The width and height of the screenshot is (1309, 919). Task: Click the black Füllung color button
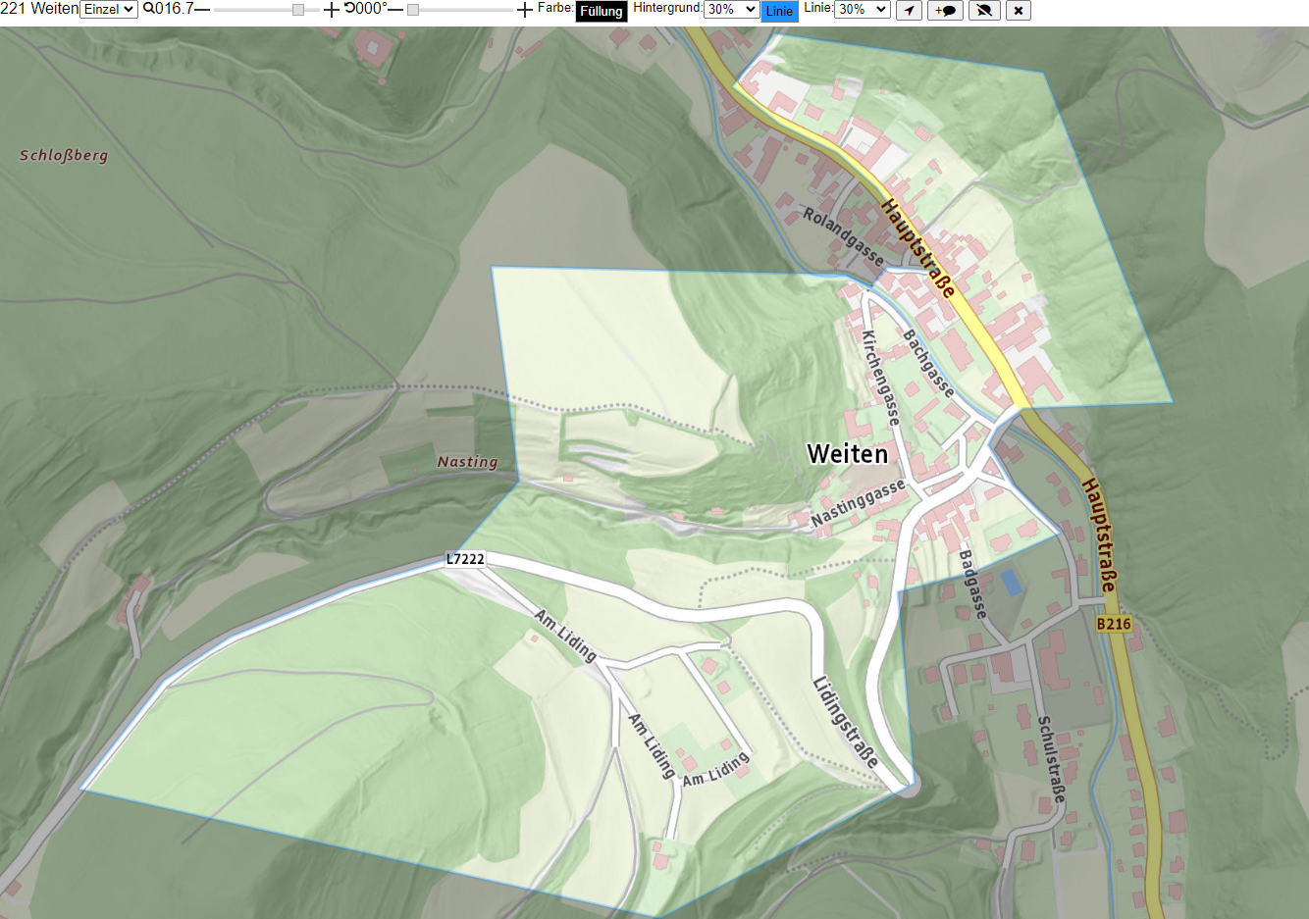pyautogui.click(x=602, y=11)
